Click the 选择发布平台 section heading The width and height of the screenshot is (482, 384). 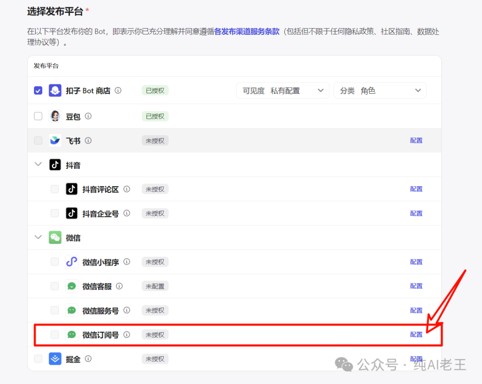[x=55, y=11]
